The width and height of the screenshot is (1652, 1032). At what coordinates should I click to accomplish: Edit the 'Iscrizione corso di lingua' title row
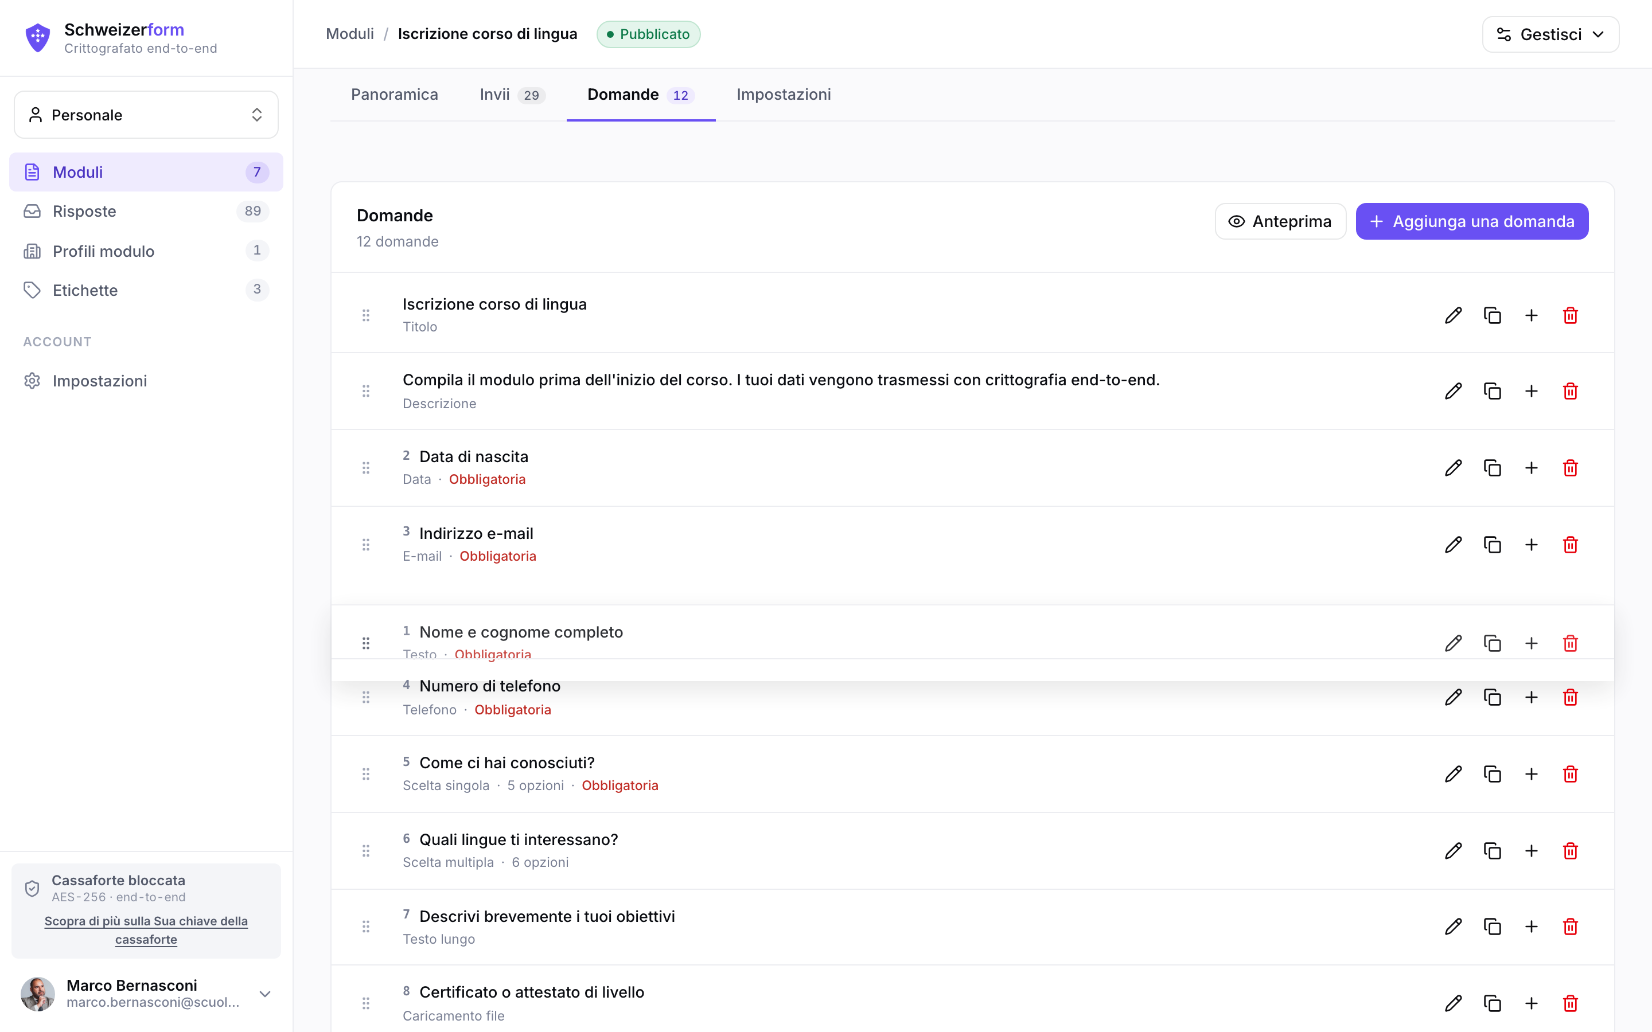1454,315
